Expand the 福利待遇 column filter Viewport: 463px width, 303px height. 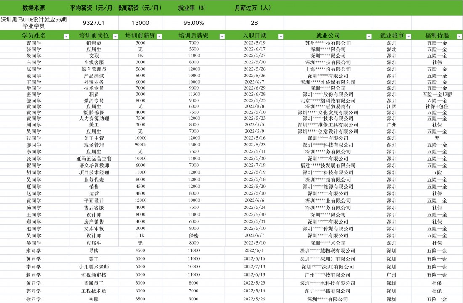point(459,37)
